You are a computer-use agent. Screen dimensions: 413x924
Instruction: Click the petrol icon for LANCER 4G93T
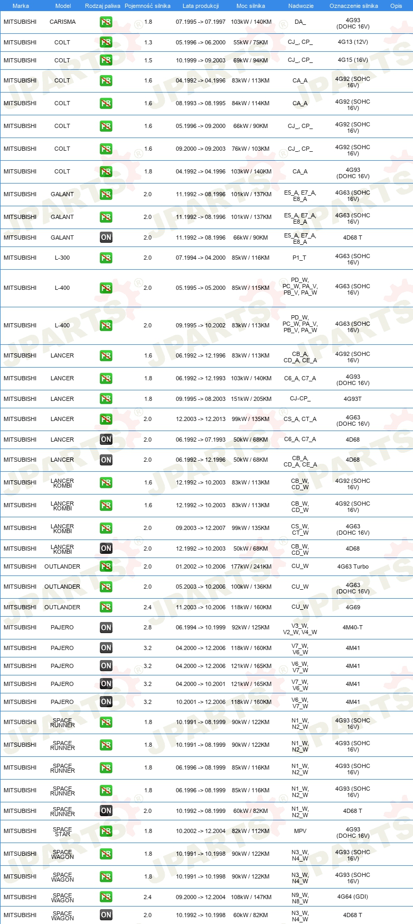click(x=106, y=399)
